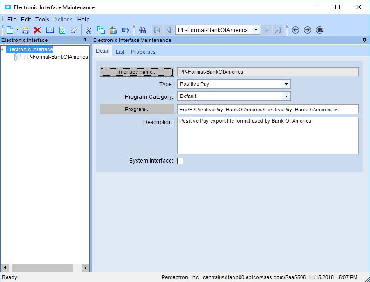
Task: Click the Forward circle arrow icon
Action: click(x=308, y=30)
